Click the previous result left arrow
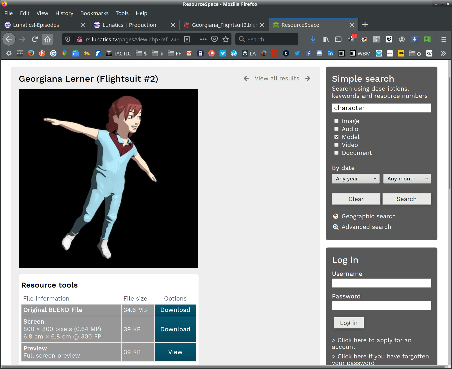The width and height of the screenshot is (452, 369). 246,79
